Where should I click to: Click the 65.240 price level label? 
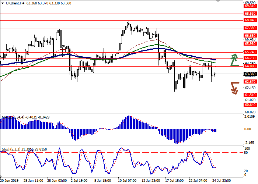click(x=250, y=52)
